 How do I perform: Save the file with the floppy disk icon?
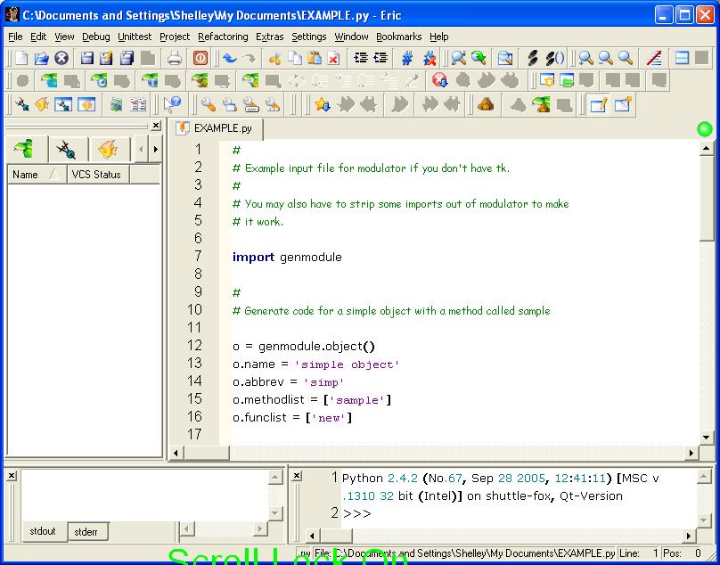coord(86,58)
